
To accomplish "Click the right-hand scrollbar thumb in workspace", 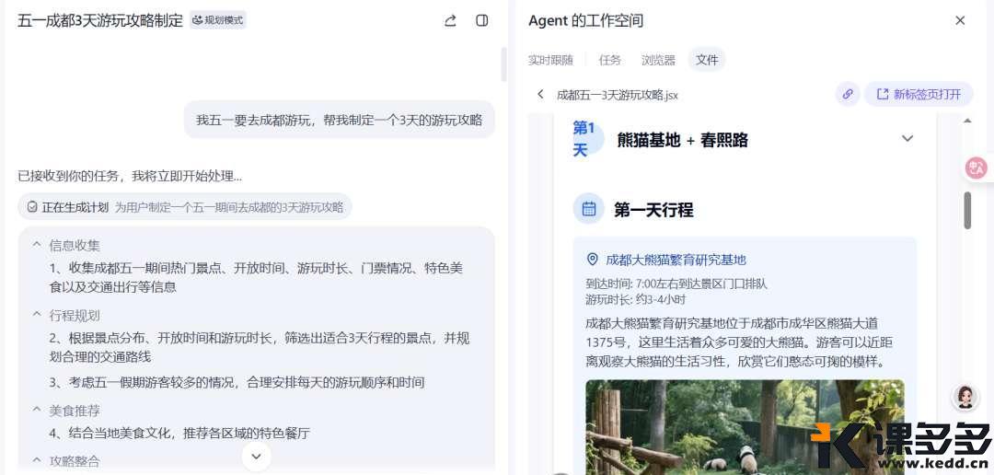I will [x=967, y=210].
